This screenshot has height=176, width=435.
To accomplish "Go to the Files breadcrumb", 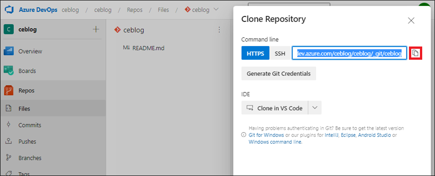I will 163,10.
